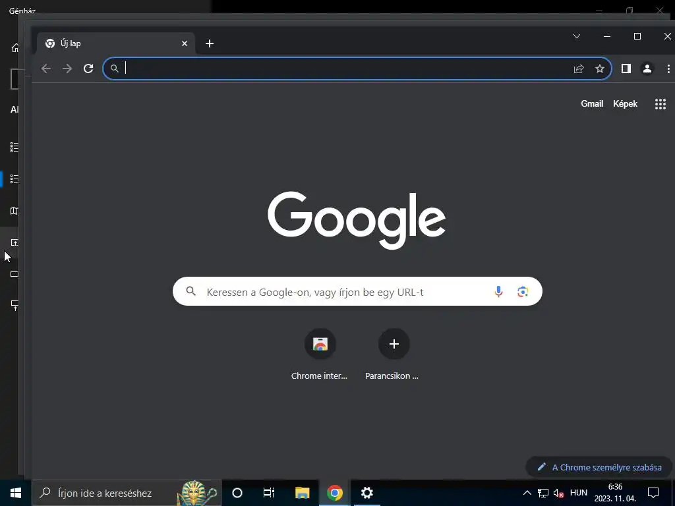Open the Chrome three-dot menu
The image size is (675, 506).
pos(668,69)
